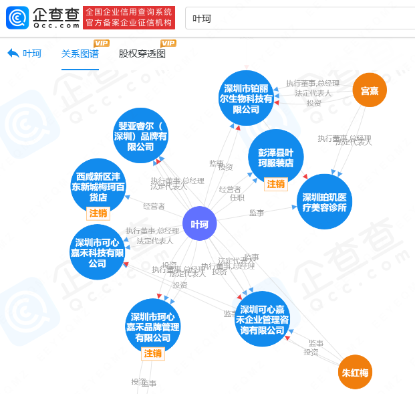Viewport: 415px width, 394px height.
Task: Click the 企查查 Qcc.com brand text
Action: (56, 18)
